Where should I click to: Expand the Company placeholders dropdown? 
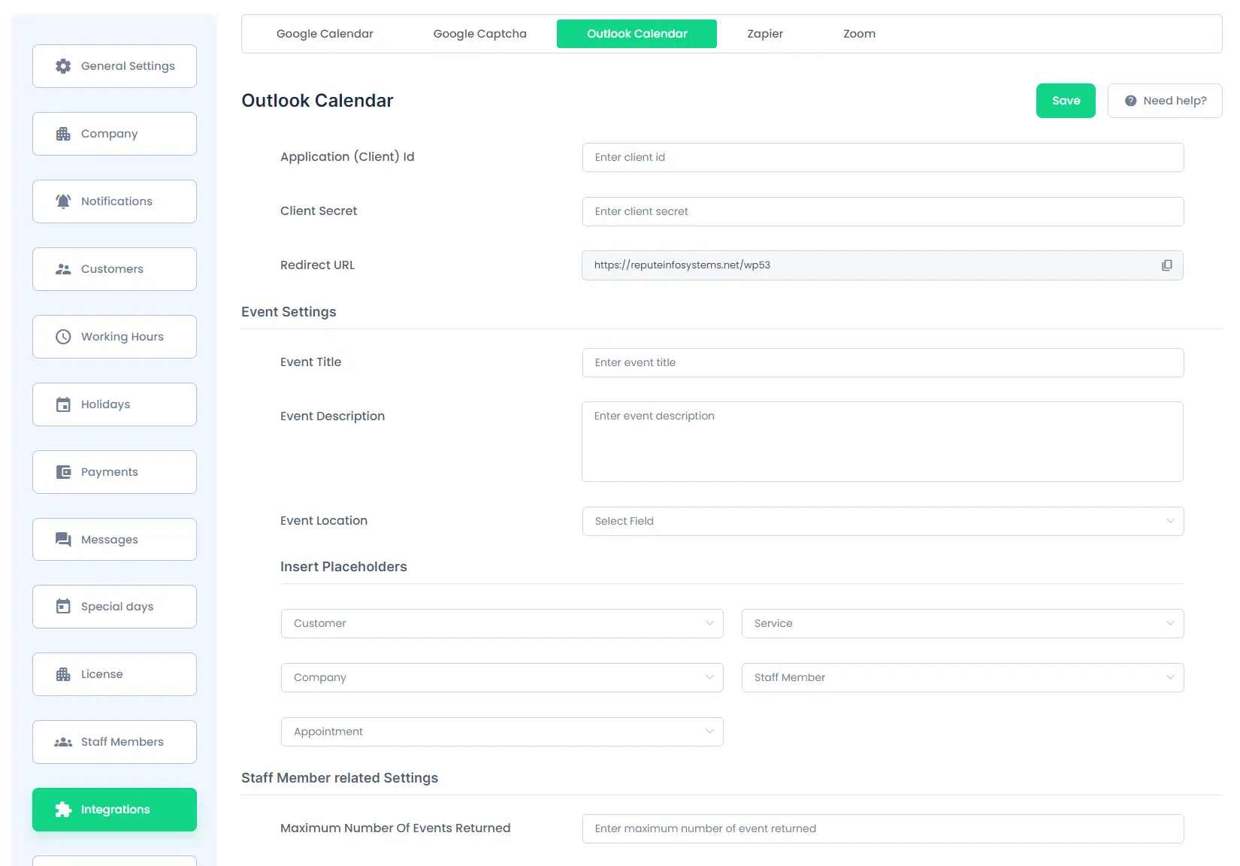tap(502, 677)
